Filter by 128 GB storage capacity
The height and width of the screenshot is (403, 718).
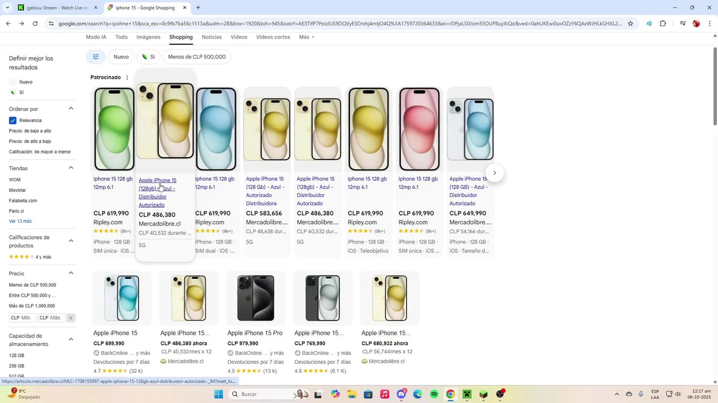[x=16, y=355]
